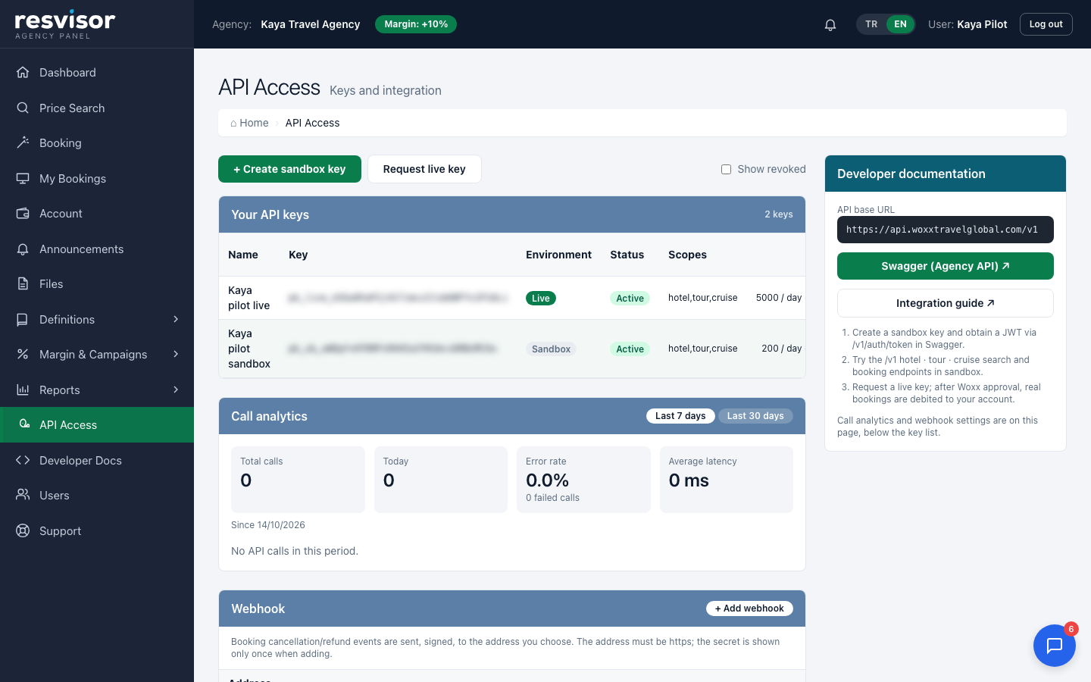Click the Margin +10% badge
The height and width of the screenshot is (682, 1091).
click(416, 24)
